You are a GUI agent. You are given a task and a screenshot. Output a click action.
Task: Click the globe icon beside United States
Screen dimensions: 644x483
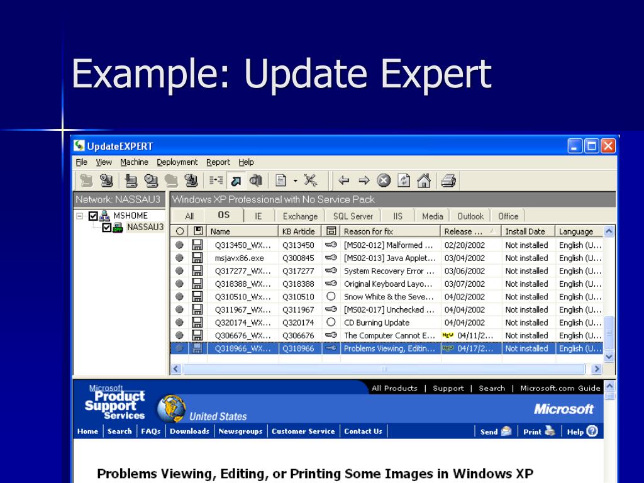click(x=171, y=409)
